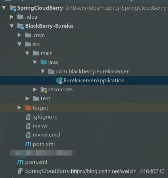Viewport: 168px width, 178px height.
Task: Click the EurekaserverApplication Spring Boot class icon
Action: coord(59,81)
